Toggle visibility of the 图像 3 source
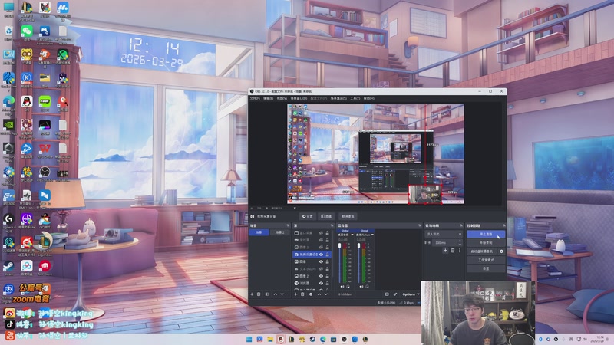The height and width of the screenshot is (345, 614). (321, 247)
